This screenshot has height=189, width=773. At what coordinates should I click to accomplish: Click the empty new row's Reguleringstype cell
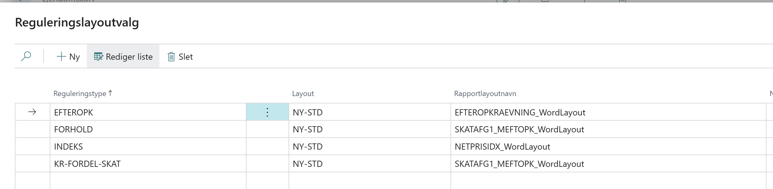tap(148, 181)
